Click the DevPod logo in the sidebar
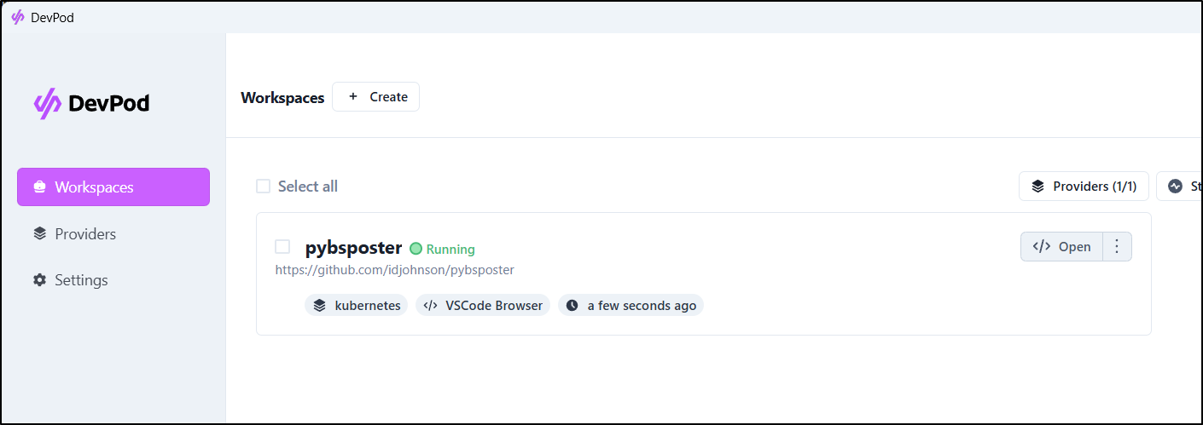1203x425 pixels. tap(91, 103)
